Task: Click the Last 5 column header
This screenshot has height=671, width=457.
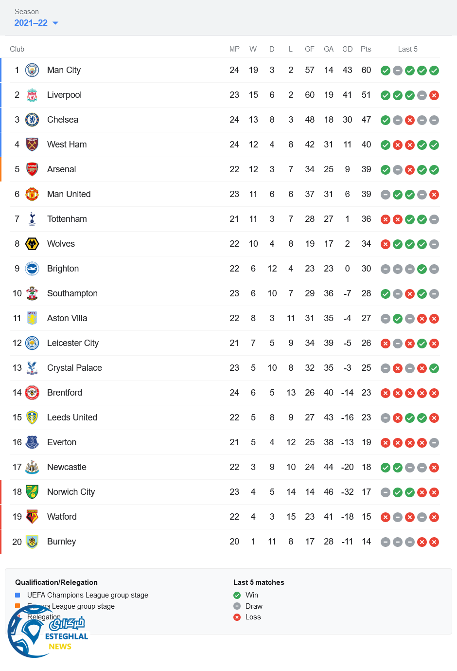Action: [x=407, y=49]
